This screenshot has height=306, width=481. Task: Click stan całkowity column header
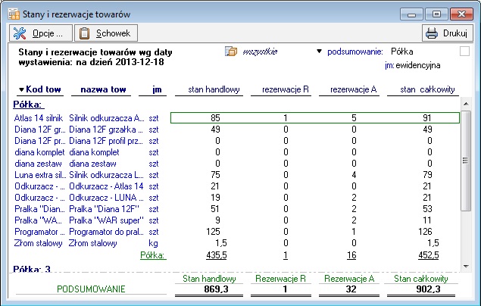(x=427, y=89)
